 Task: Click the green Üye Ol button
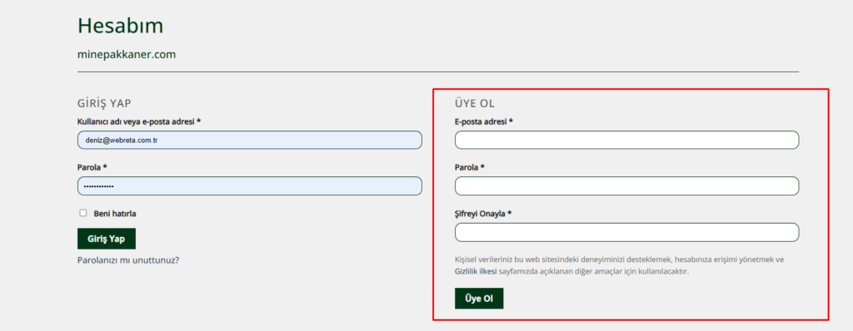tap(479, 299)
